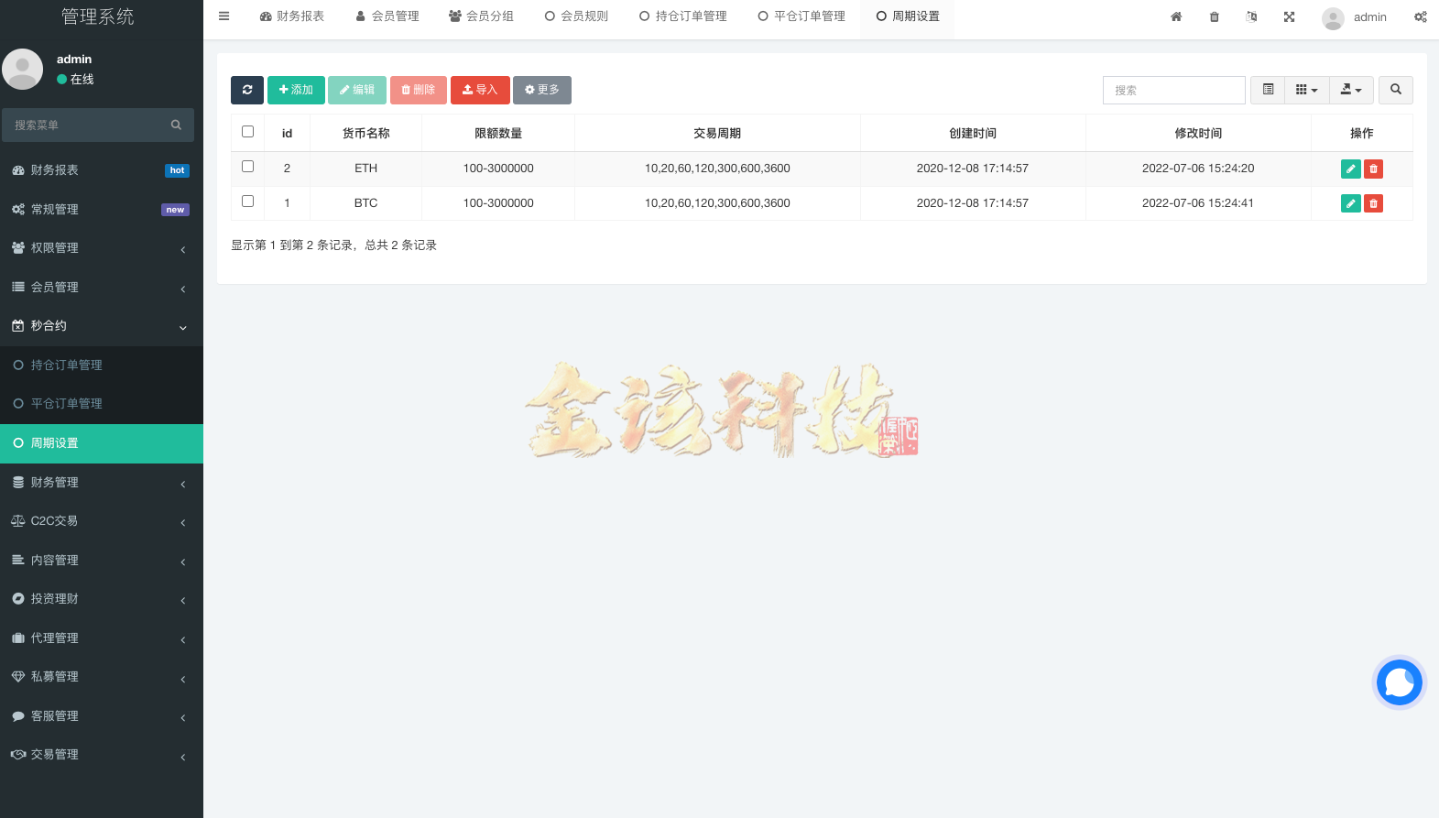Toggle sidebar with hamburger menu icon
This screenshot has width=1439, height=818.
tap(223, 16)
